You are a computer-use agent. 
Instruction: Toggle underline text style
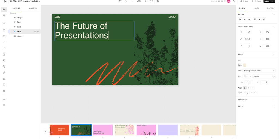pos(247,93)
